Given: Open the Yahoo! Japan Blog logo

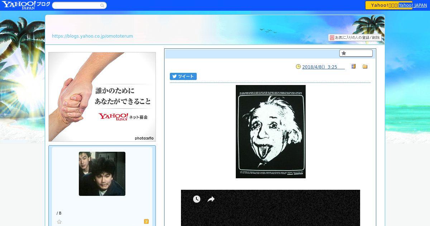Looking at the screenshot, I should 26,5.
